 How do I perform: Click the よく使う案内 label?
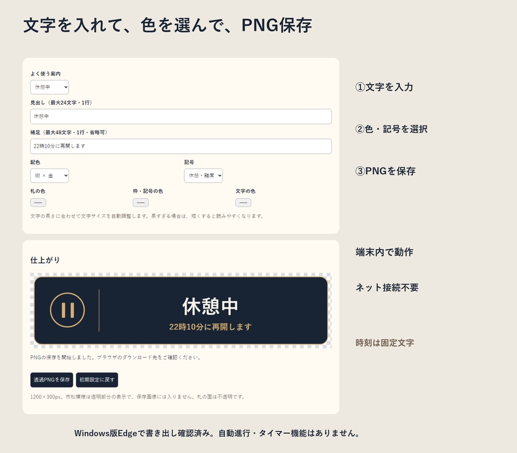coord(45,74)
